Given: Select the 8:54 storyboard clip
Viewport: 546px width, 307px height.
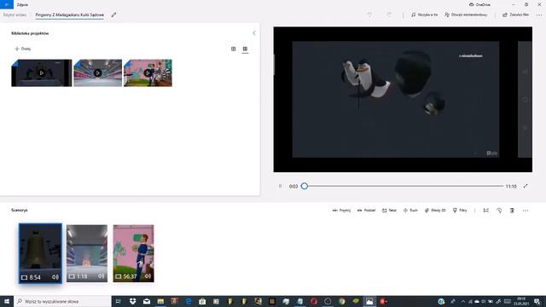Looking at the screenshot, I should pyautogui.click(x=40, y=253).
